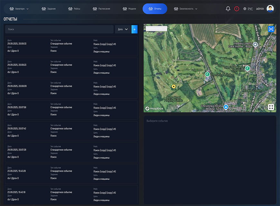Image resolution: width=280 pixels, height=206 pixels.
Task: Click the map fullscreen toggle icon
Action: click(271, 107)
